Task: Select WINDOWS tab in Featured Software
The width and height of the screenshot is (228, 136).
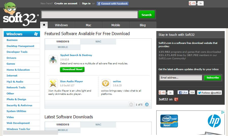Action: tap(63, 41)
